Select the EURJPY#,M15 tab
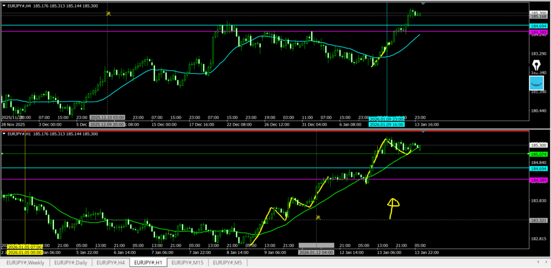The height and width of the screenshot is (268, 551). pos(188,263)
